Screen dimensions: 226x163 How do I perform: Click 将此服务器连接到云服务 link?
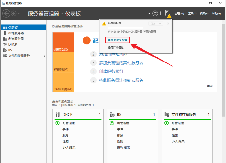click(121, 80)
